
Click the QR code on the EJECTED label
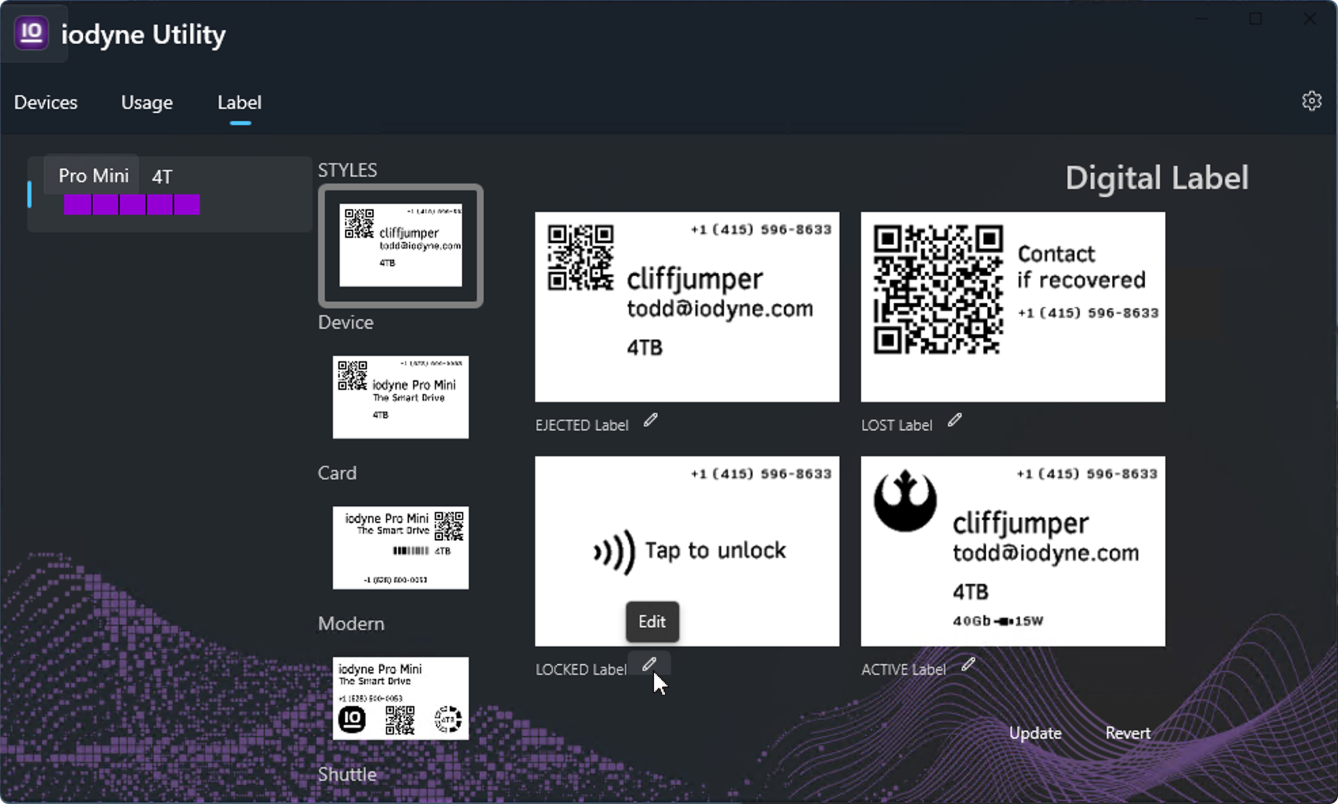[x=581, y=258]
